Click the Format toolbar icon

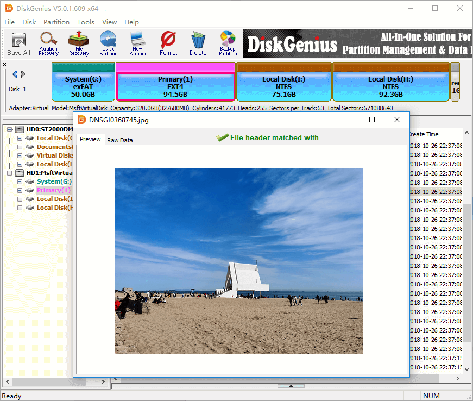pos(168,43)
